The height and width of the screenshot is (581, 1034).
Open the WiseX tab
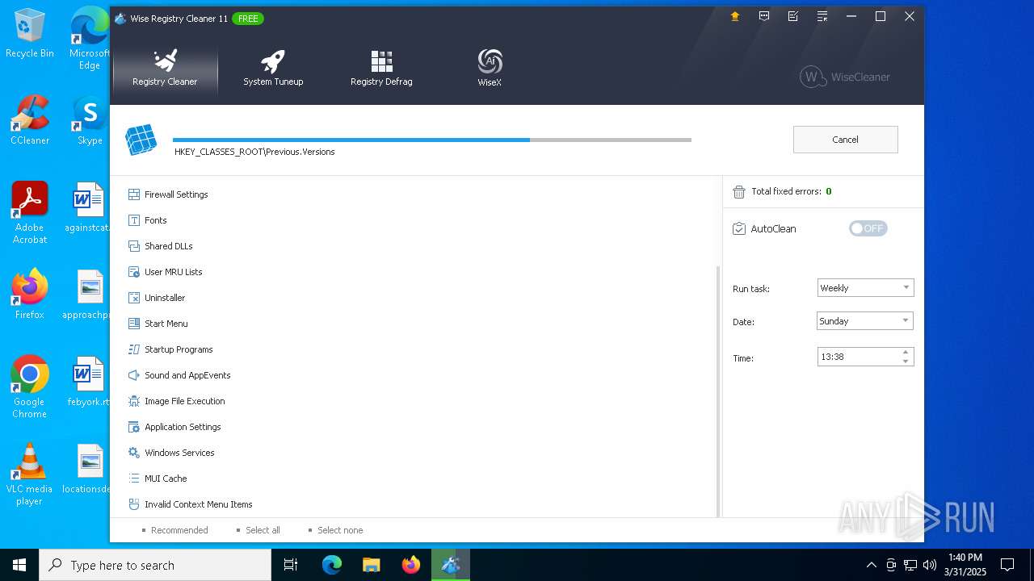(490, 69)
